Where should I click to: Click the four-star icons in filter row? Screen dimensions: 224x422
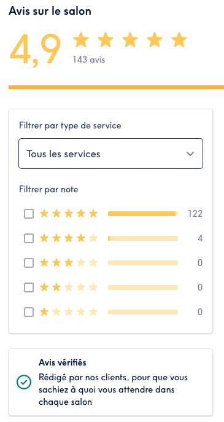tap(69, 238)
